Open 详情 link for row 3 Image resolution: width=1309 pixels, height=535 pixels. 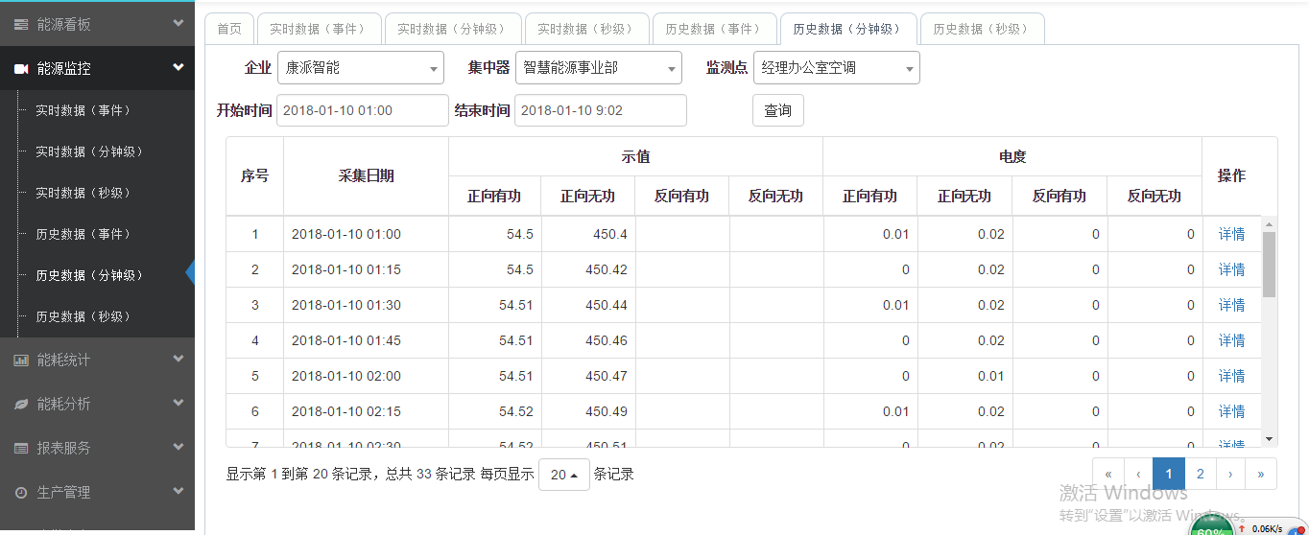(x=1231, y=305)
